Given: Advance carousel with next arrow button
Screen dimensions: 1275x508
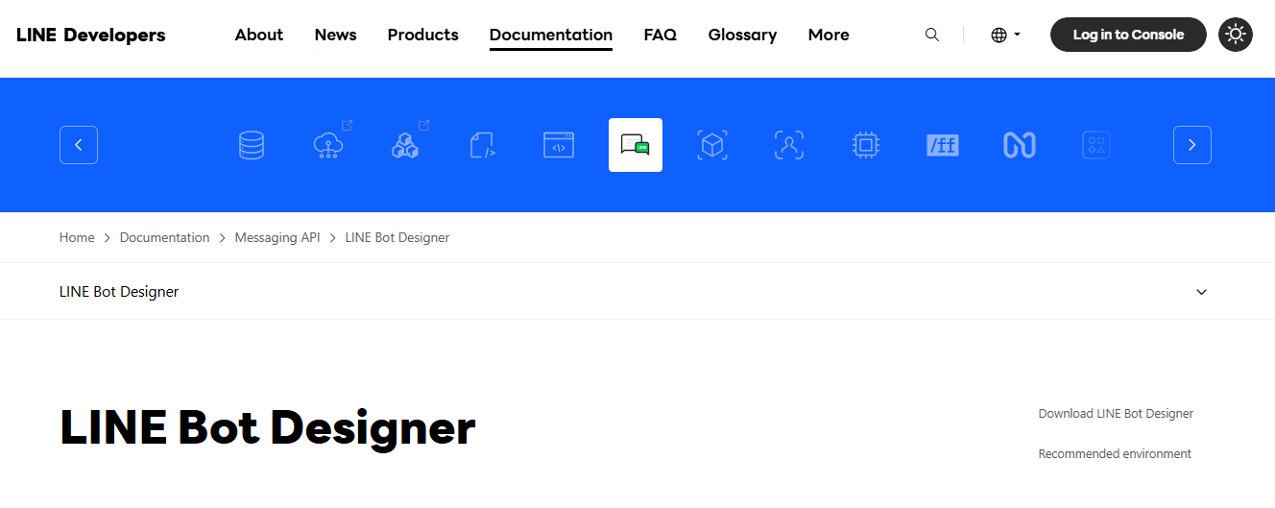Looking at the screenshot, I should pyautogui.click(x=1192, y=145).
